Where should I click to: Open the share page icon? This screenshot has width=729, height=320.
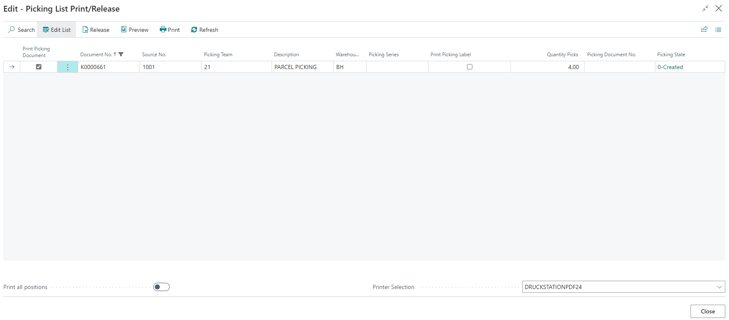pyautogui.click(x=704, y=30)
